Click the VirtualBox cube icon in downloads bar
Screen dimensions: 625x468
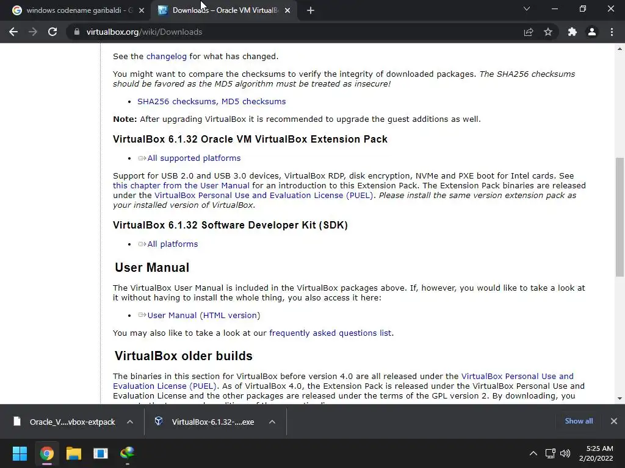pos(159,421)
